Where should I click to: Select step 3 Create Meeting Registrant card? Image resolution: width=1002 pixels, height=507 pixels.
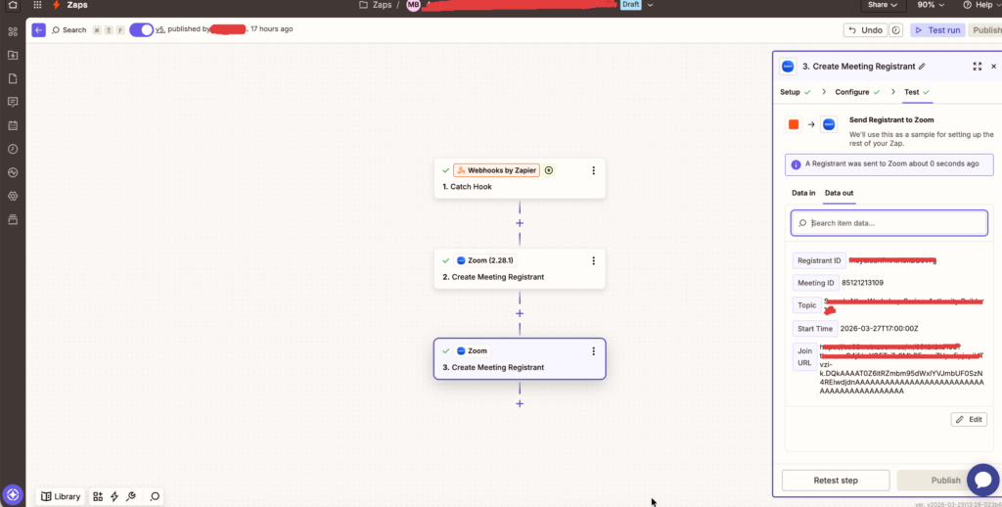519,358
